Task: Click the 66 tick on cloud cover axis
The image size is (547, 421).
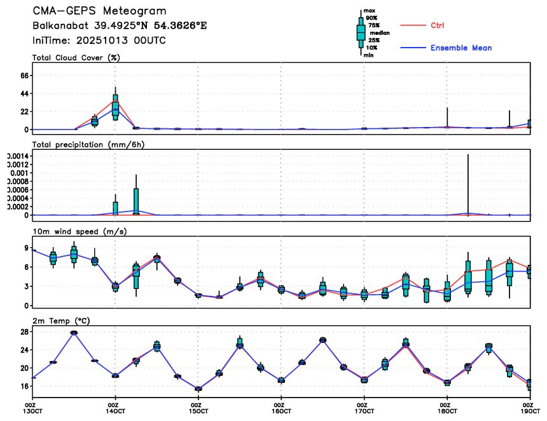Action: point(25,76)
